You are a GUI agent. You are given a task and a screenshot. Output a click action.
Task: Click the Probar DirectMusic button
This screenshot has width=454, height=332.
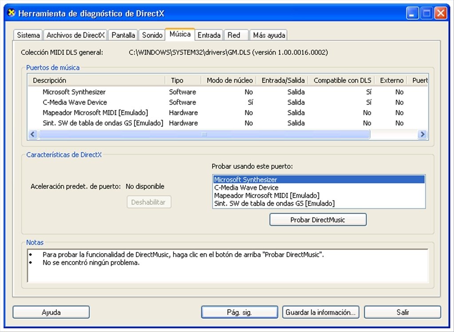click(x=318, y=220)
